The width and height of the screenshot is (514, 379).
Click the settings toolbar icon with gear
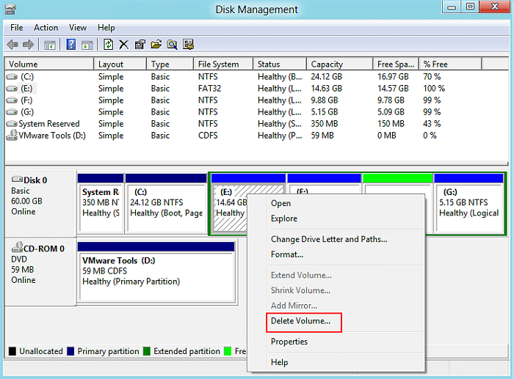pyautogui.click(x=188, y=45)
